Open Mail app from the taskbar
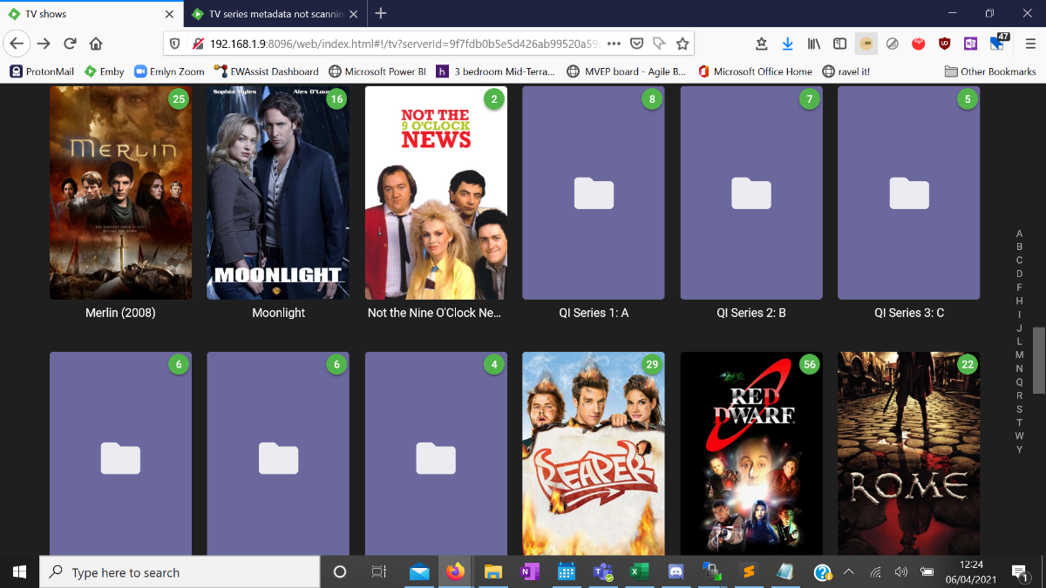The width and height of the screenshot is (1046, 588). (419, 572)
